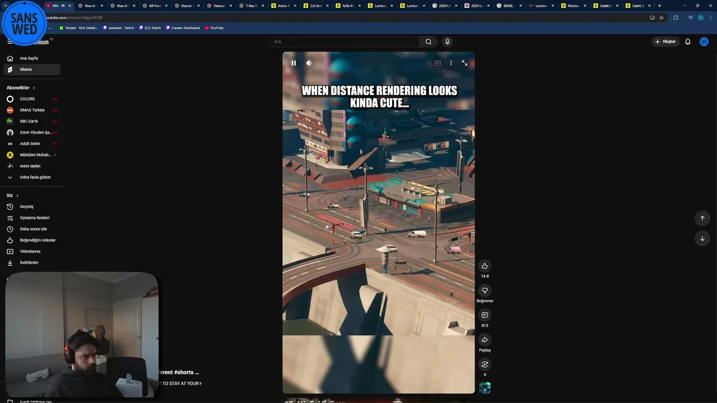The height and width of the screenshot is (403, 717).
Task: Open Müebbet Muhab... channel
Action: 32,155
